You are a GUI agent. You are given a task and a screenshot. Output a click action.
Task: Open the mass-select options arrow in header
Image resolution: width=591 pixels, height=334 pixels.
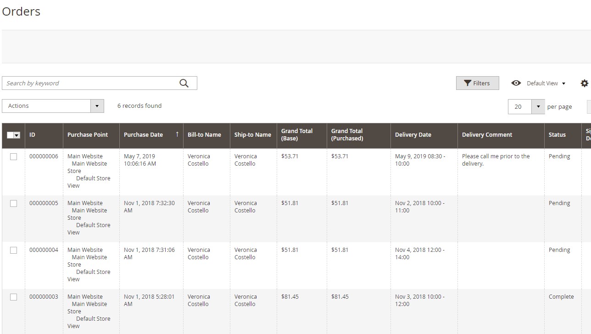[x=17, y=135]
